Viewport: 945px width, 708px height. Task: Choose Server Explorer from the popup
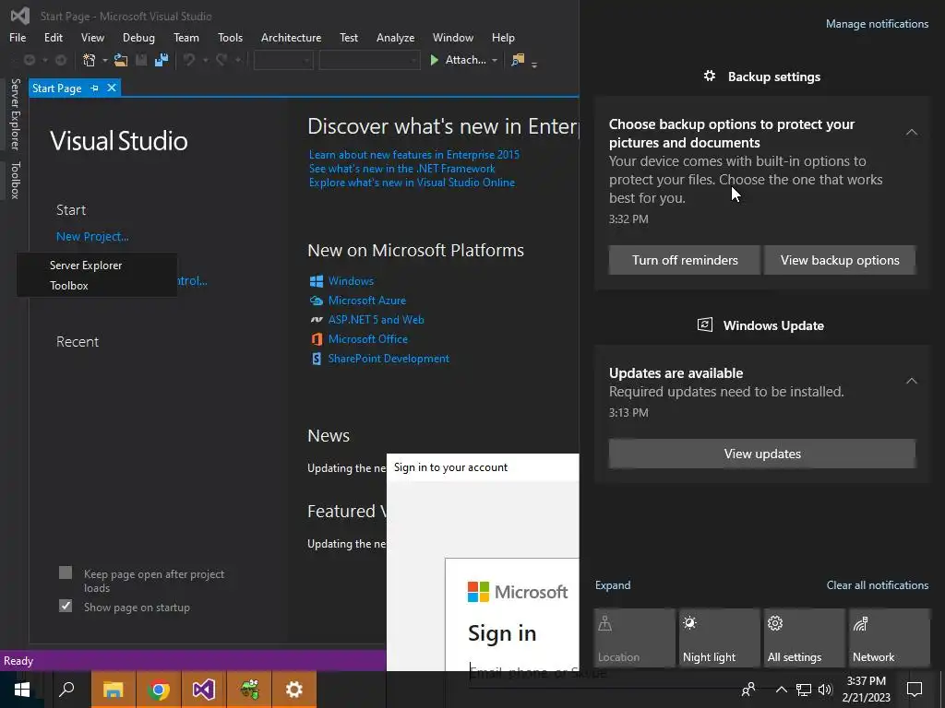coord(96,265)
